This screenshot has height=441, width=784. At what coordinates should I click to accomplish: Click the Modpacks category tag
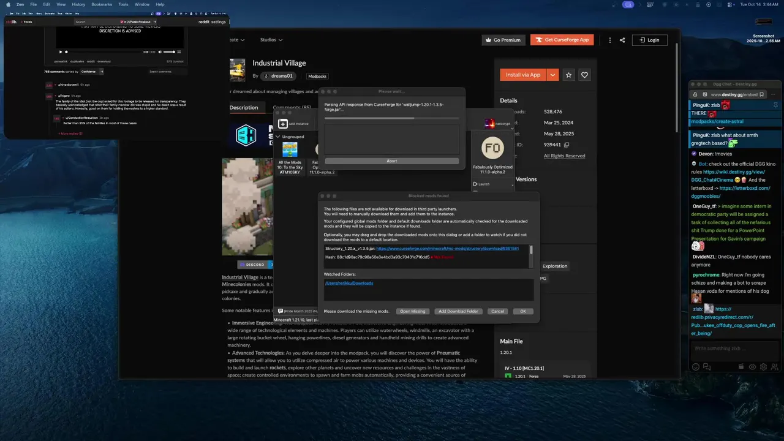pyautogui.click(x=317, y=76)
